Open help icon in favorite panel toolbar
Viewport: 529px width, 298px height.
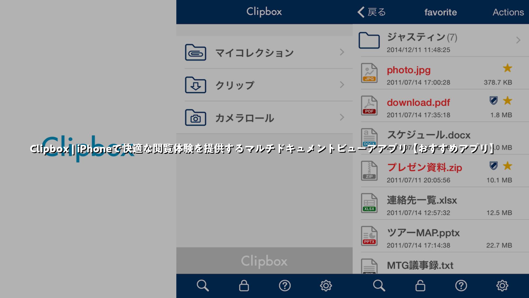461,286
